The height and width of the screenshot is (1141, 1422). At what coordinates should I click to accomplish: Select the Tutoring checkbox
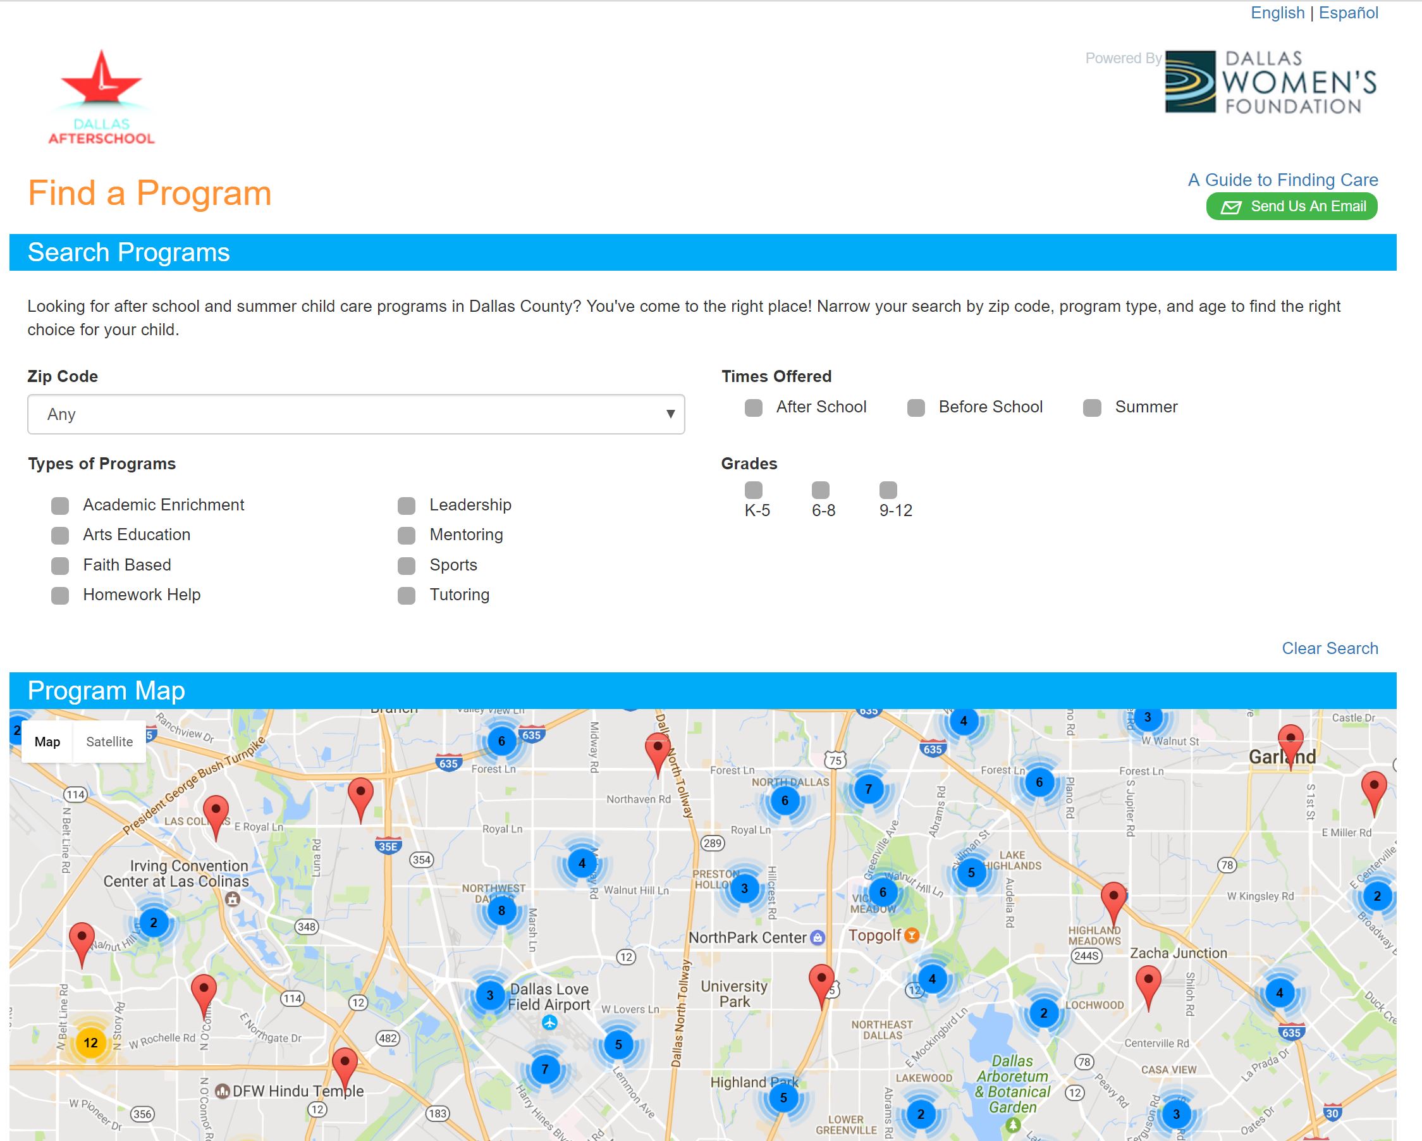pos(407,596)
